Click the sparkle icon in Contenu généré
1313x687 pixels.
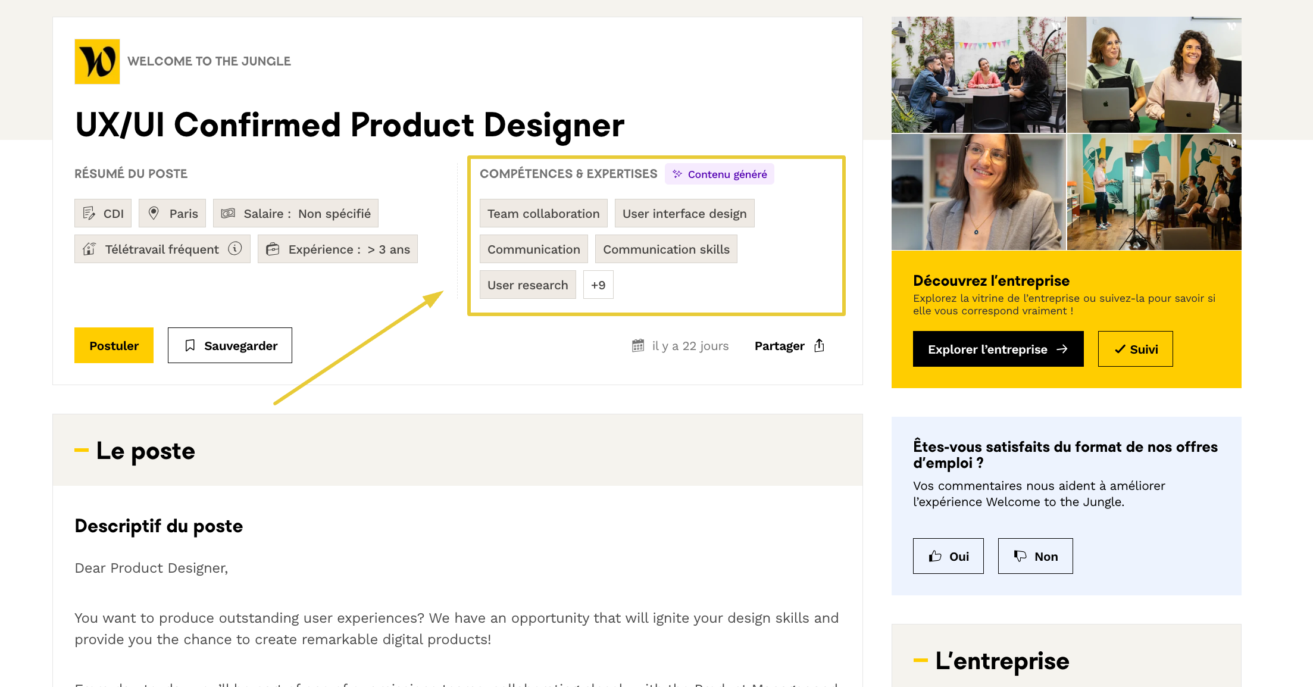point(677,174)
